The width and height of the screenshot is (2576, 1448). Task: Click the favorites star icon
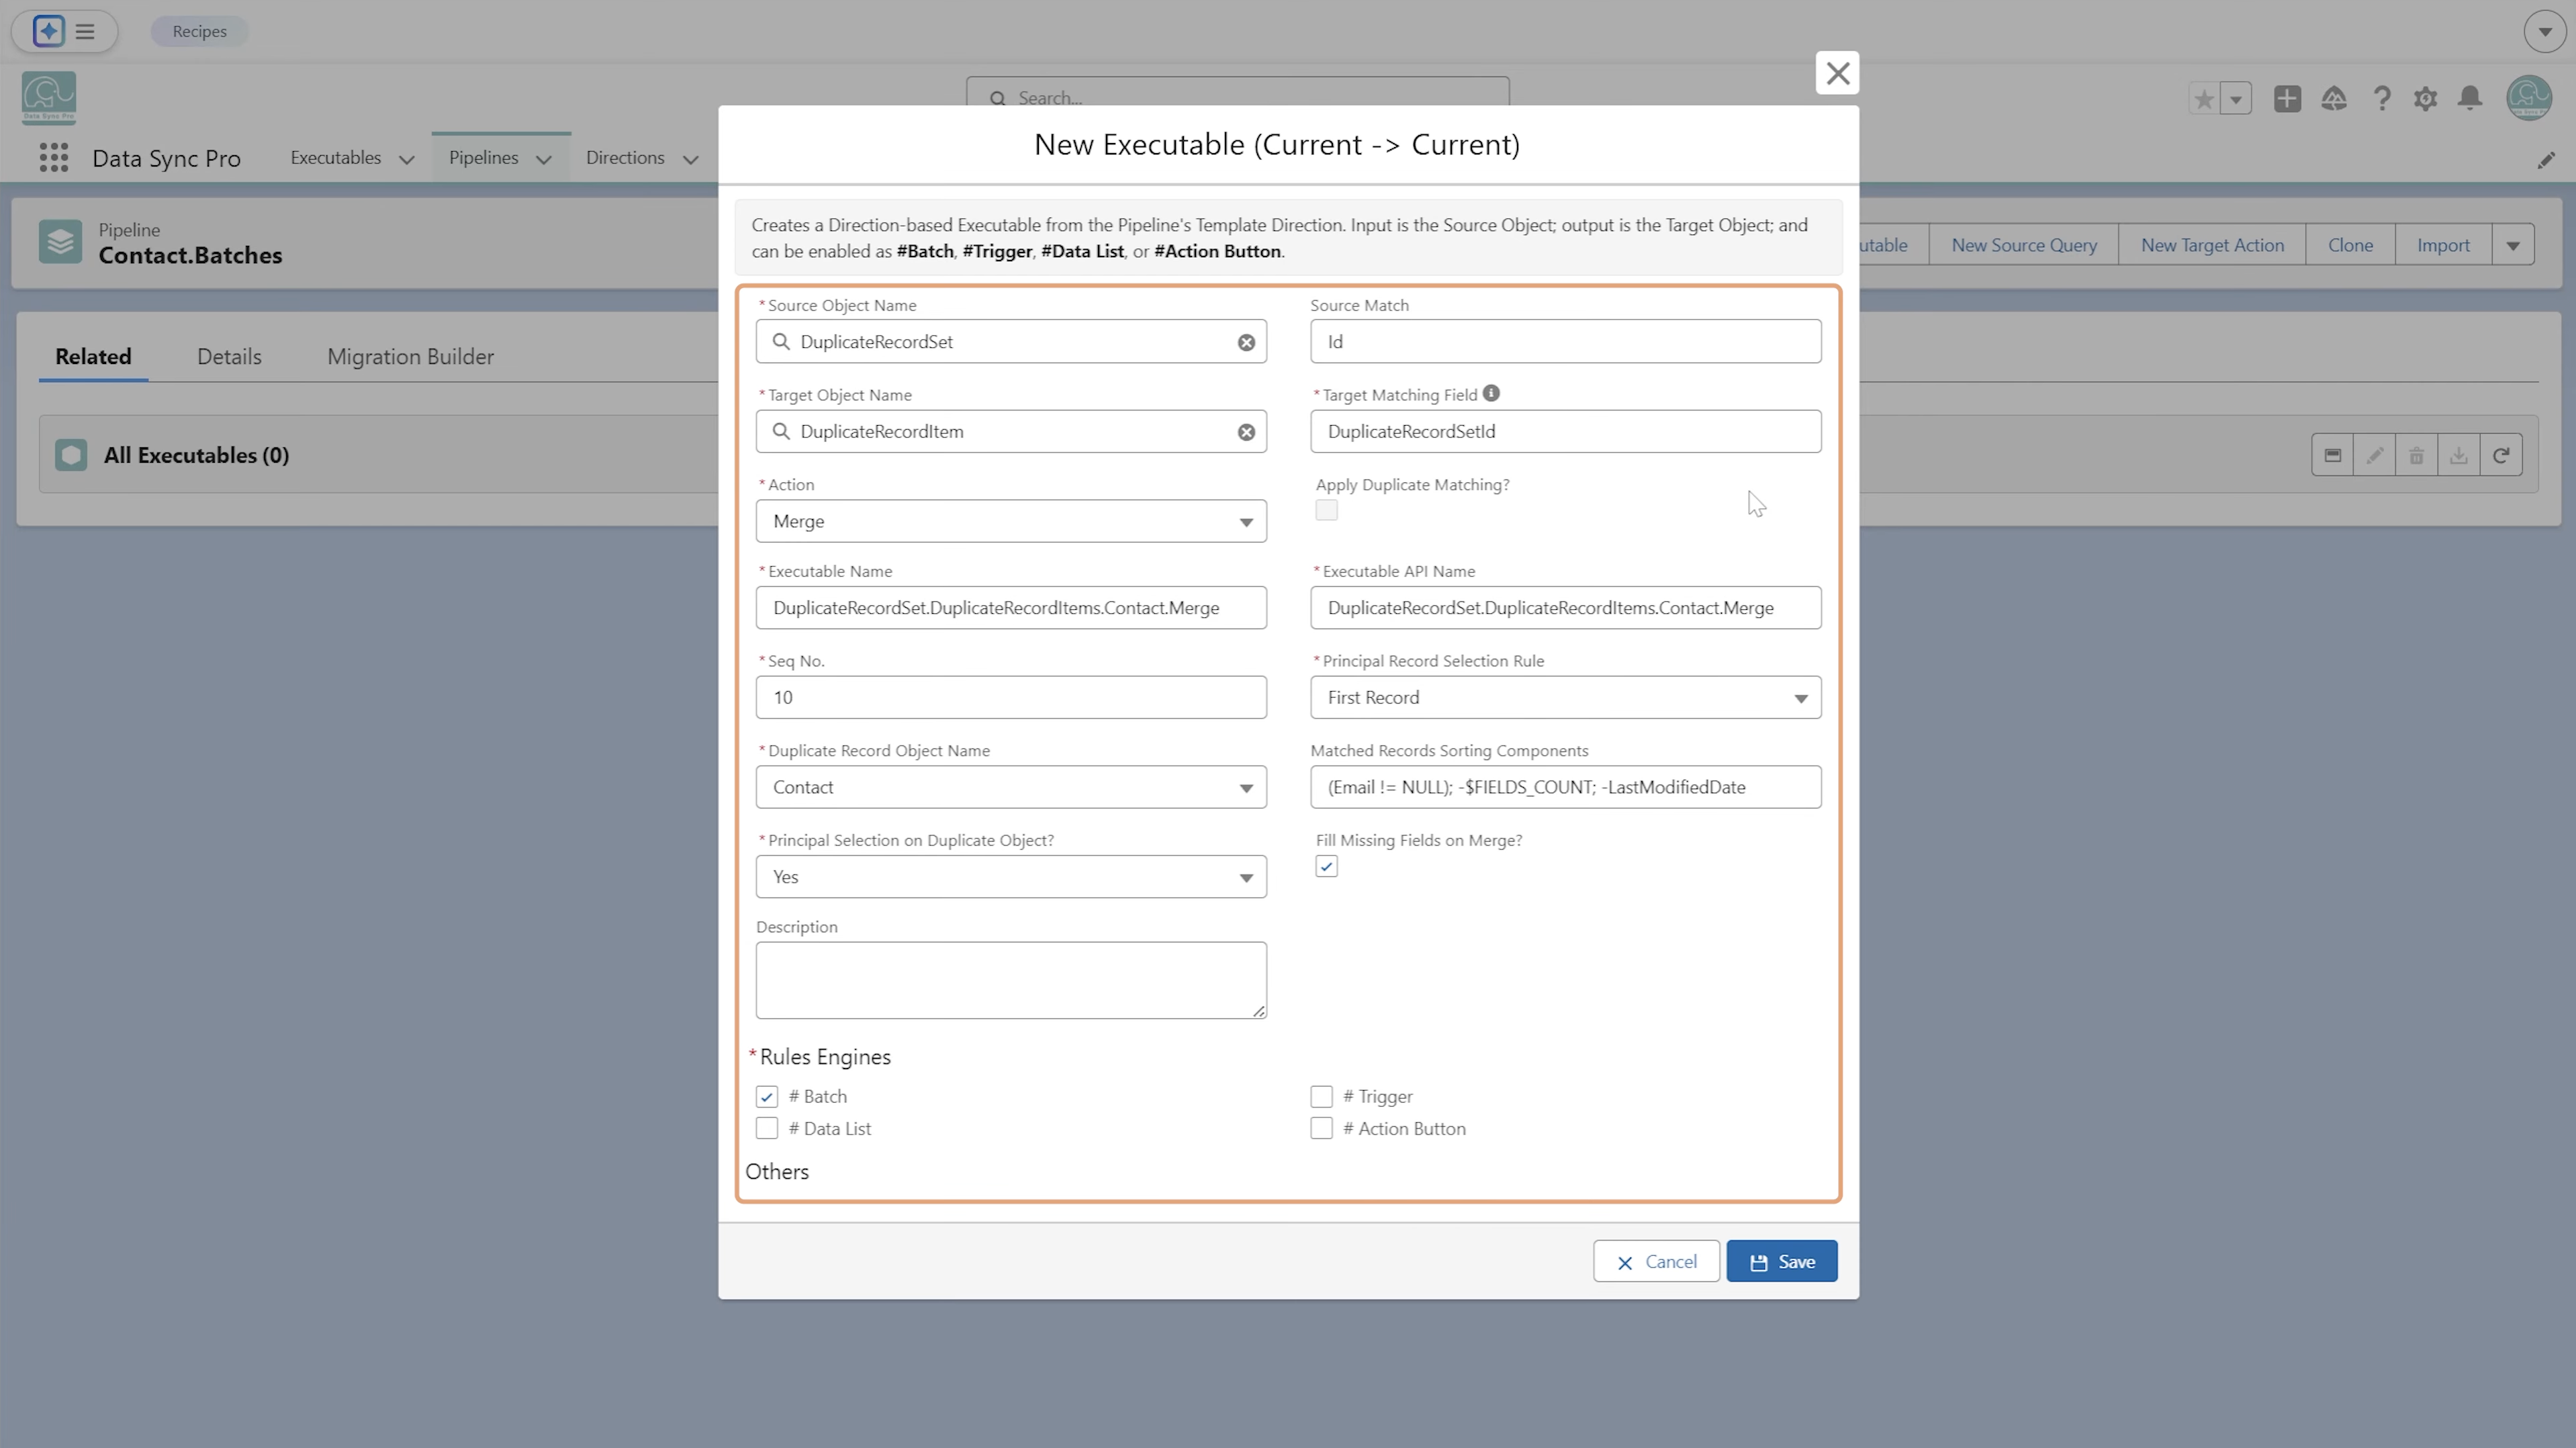coord(2203,99)
